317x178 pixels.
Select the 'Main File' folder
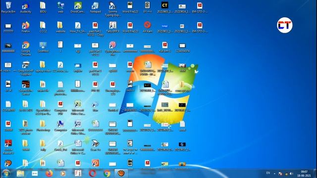pos(43,87)
